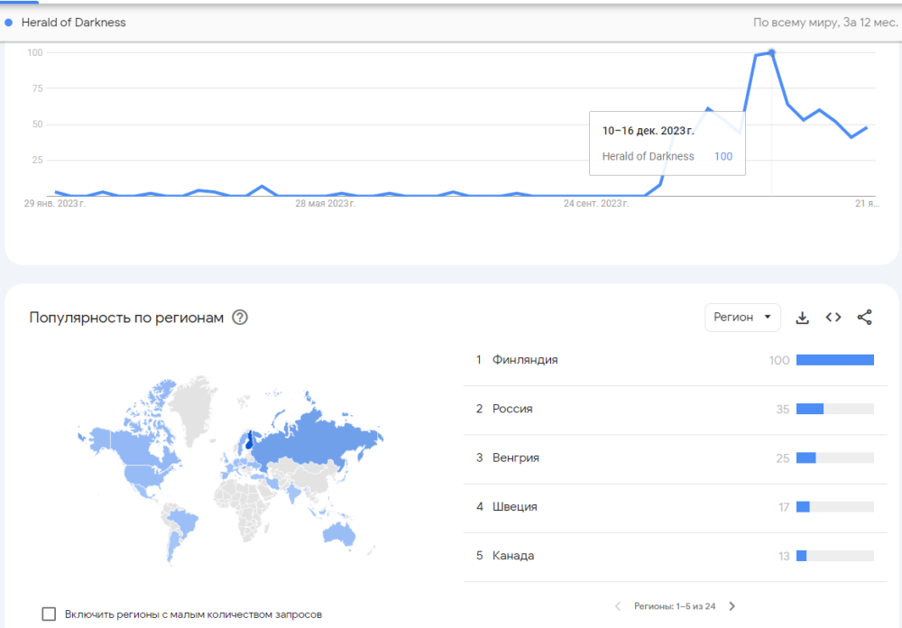Download the regional popularity data as CSV
The width and height of the screenshot is (902, 628).
click(x=802, y=318)
